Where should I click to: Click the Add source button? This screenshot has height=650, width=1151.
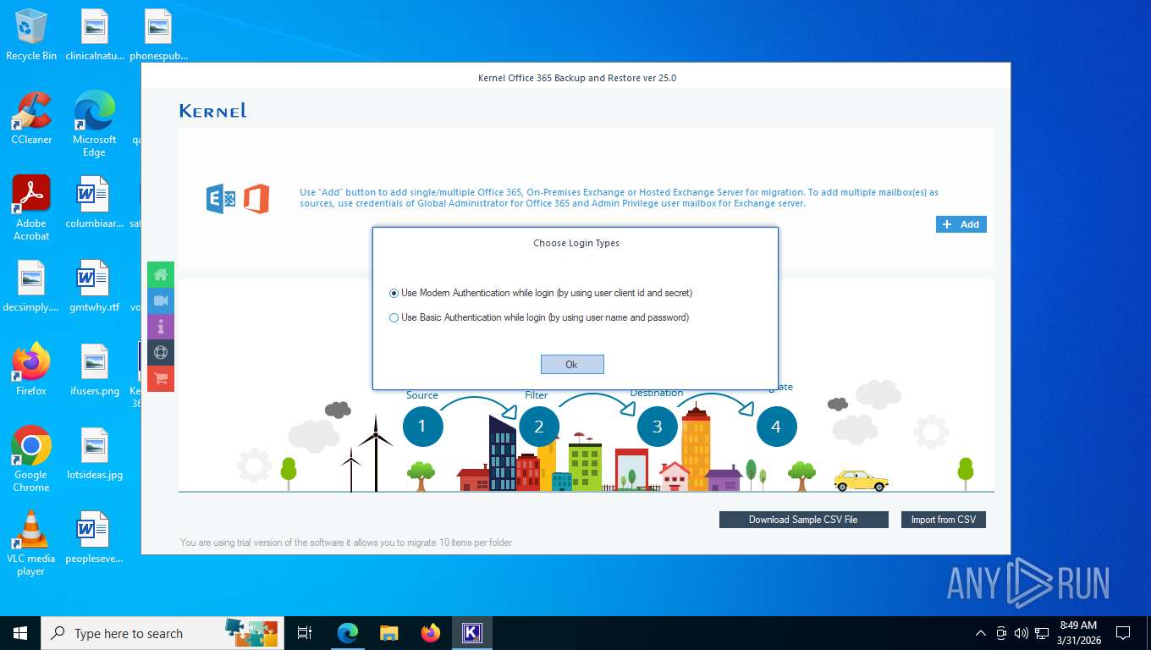tap(961, 224)
